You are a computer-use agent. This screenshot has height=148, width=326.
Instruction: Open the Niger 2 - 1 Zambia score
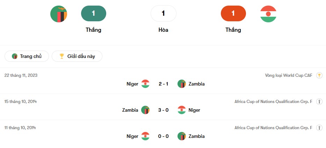[x=163, y=84]
